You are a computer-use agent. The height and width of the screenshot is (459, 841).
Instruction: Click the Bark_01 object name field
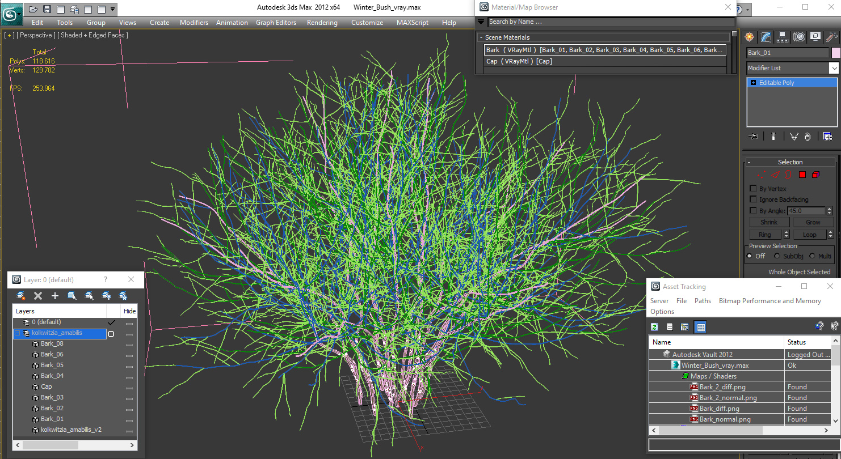788,53
